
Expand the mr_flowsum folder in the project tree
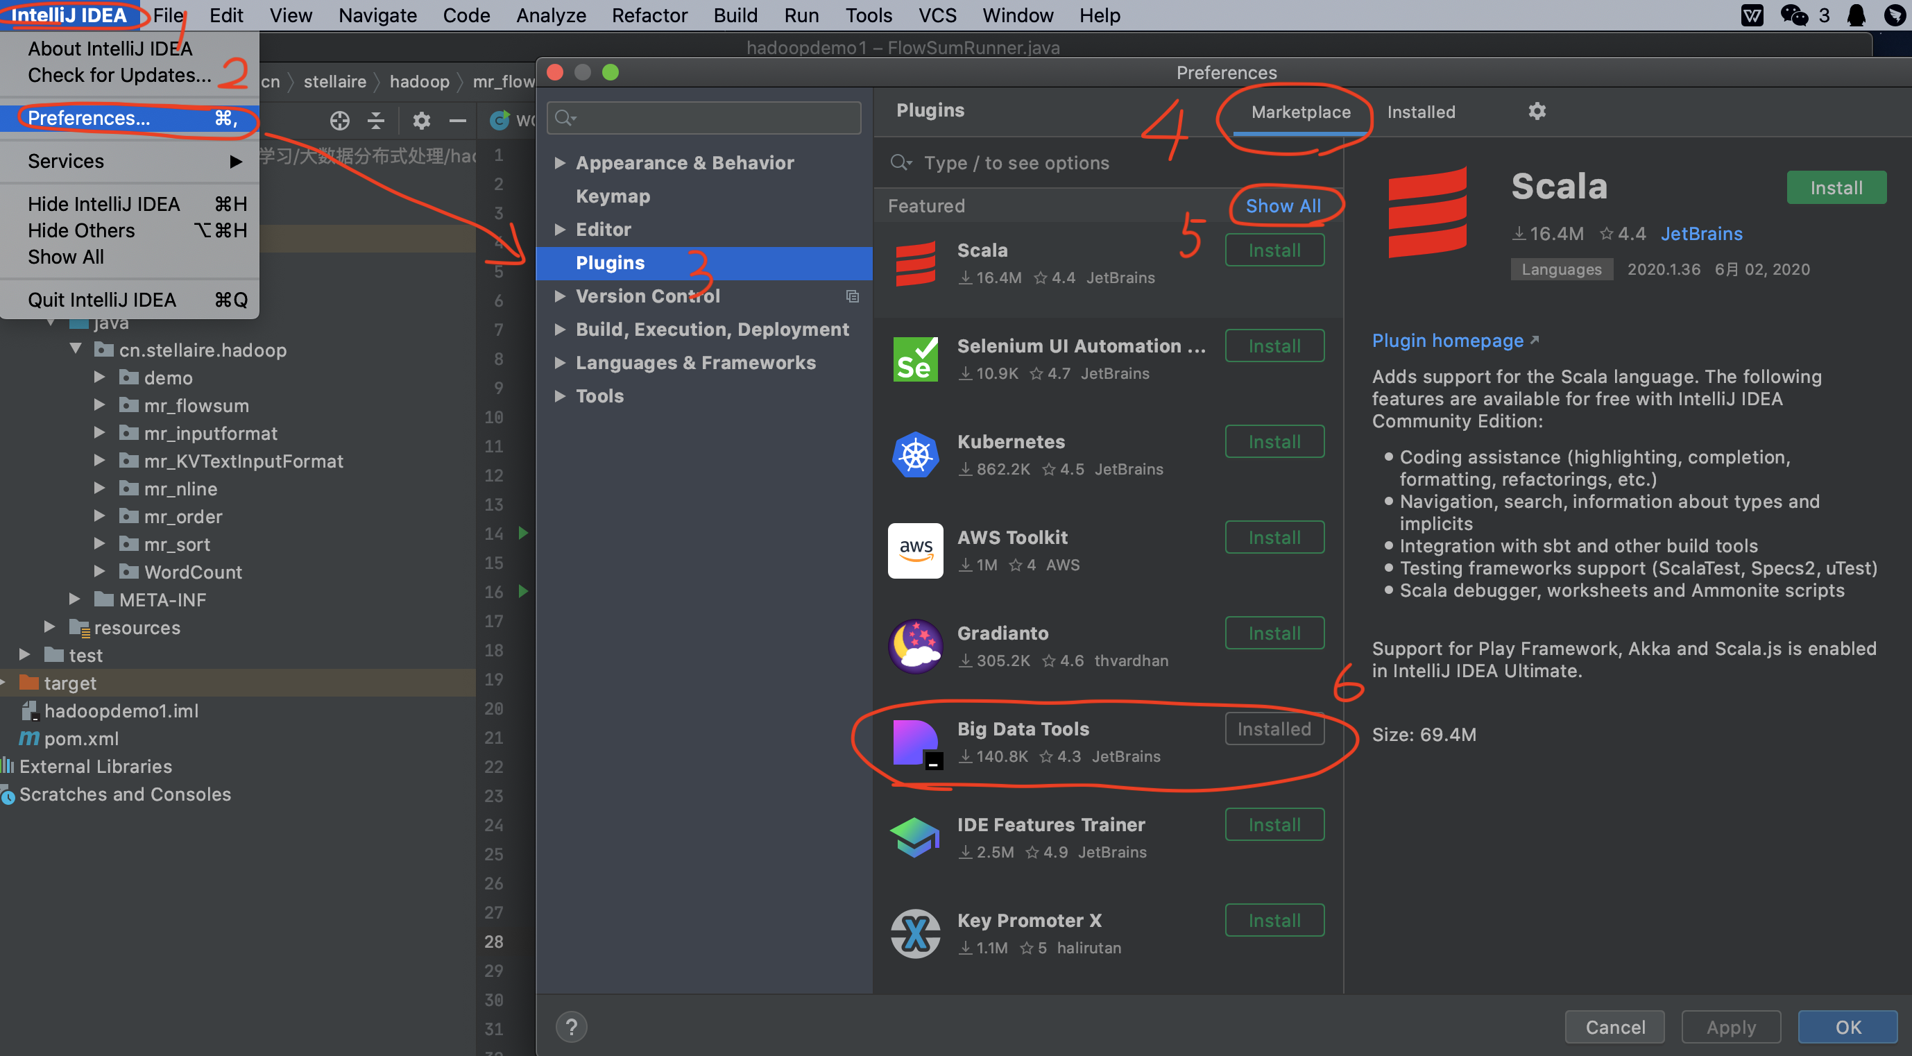tap(99, 405)
